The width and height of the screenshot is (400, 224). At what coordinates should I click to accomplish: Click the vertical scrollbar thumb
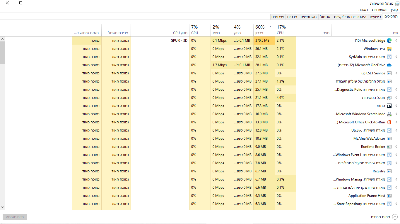coord(2,53)
